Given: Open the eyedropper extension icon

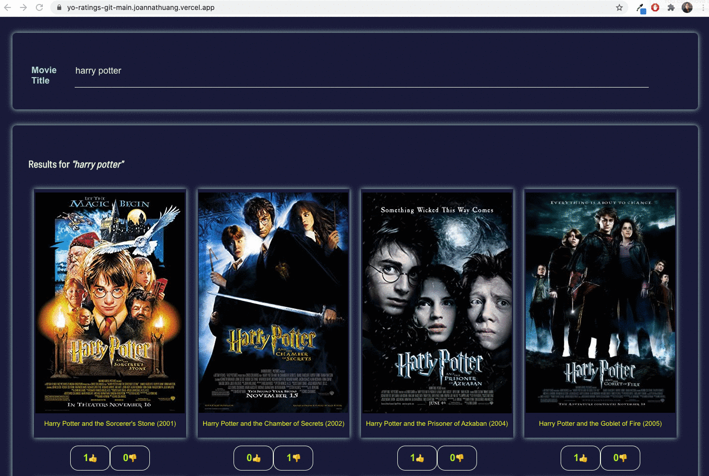Looking at the screenshot, I should tap(640, 7).
